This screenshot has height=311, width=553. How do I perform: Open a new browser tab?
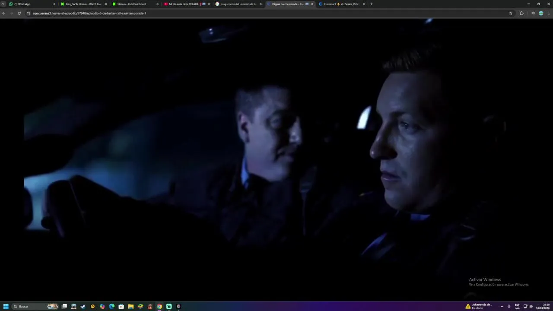[372, 4]
